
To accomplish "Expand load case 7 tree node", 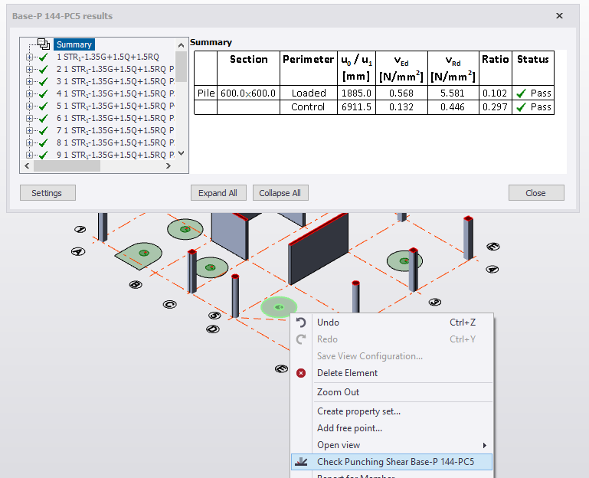I will point(30,130).
